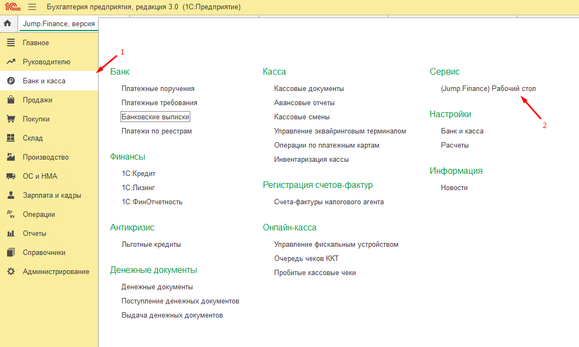Click the ОС и НМА truck icon
This screenshot has height=347, width=579.
[10, 176]
